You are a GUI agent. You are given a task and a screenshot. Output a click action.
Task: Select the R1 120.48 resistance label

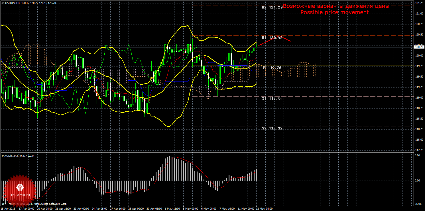coord(272,37)
